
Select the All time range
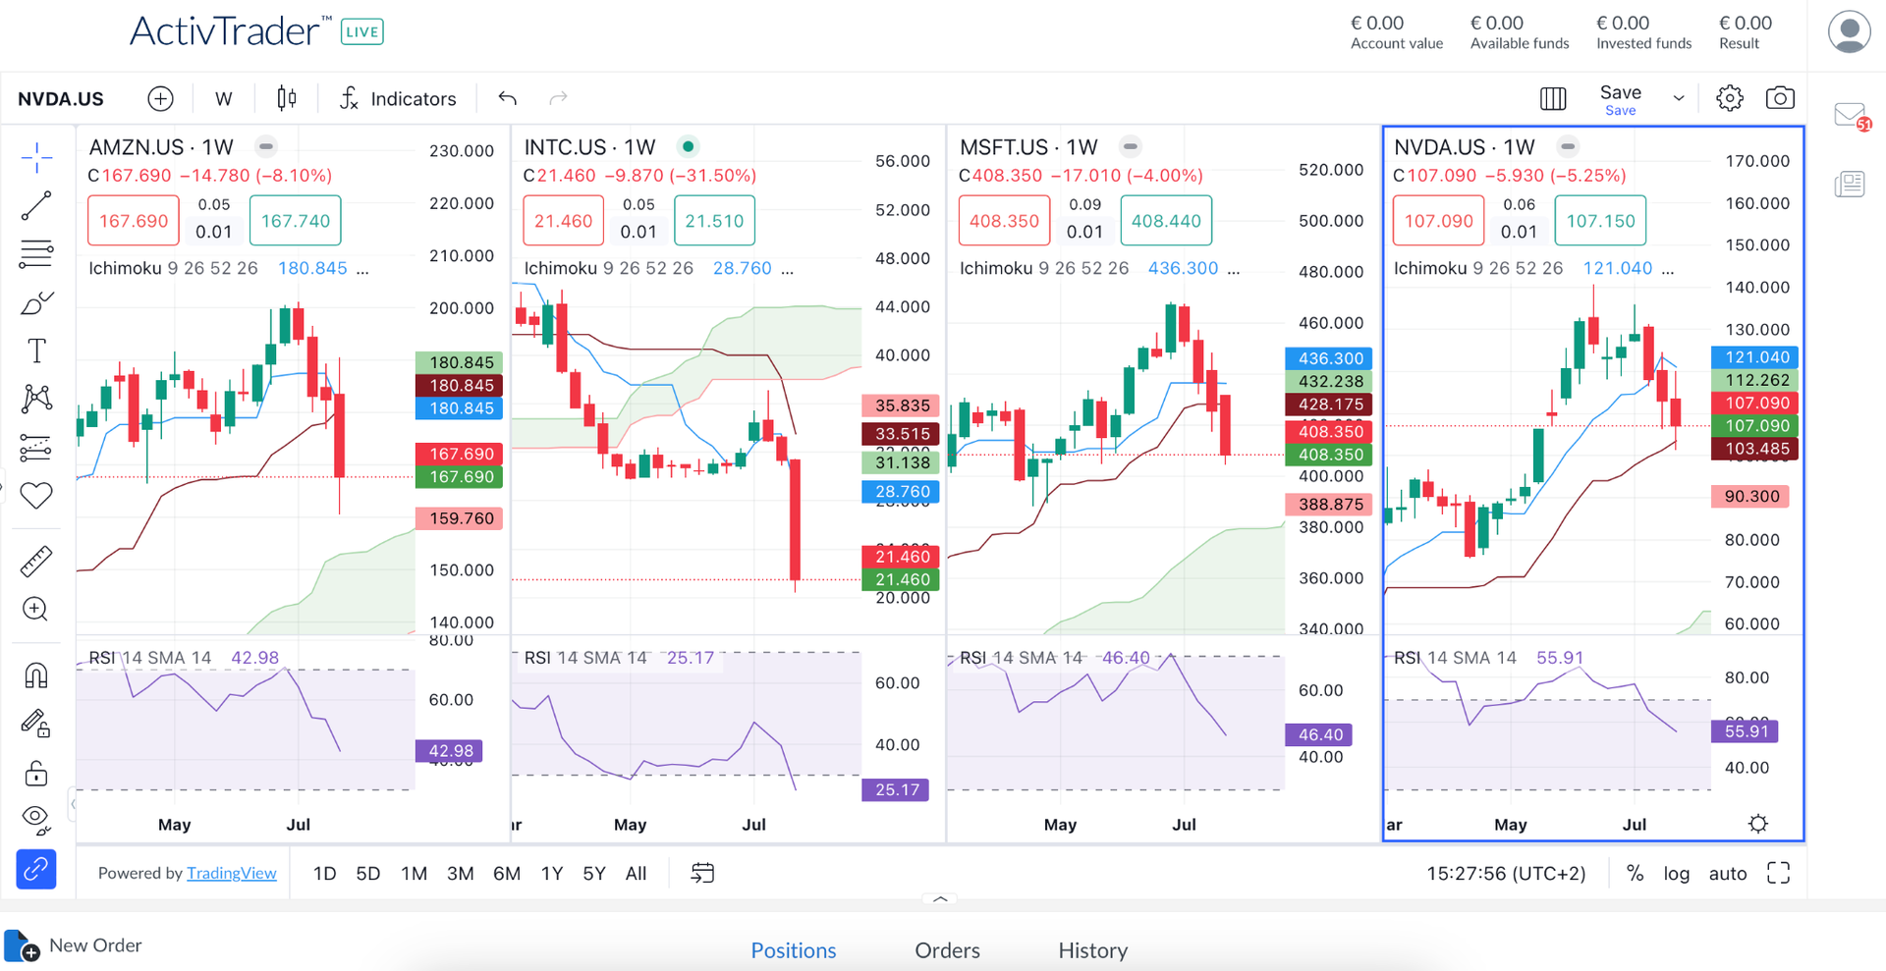click(x=637, y=873)
